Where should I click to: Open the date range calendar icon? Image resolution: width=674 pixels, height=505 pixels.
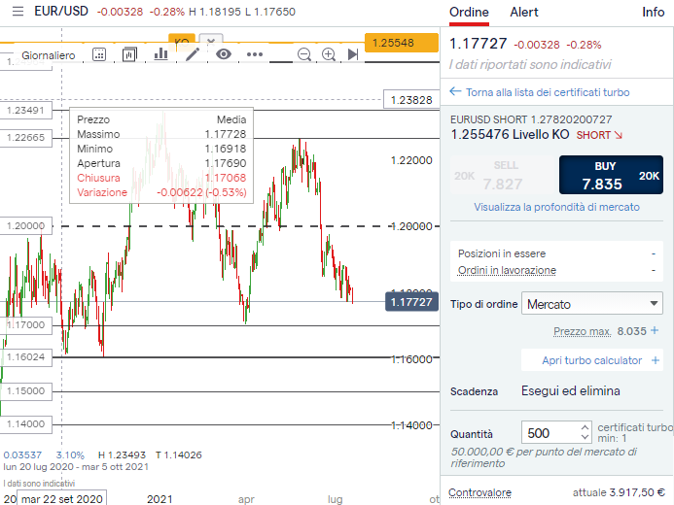tap(99, 54)
